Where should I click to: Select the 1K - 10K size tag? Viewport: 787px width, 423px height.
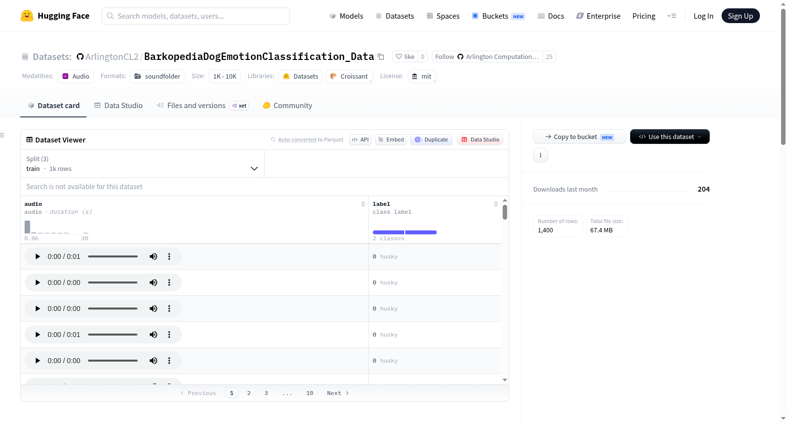pyautogui.click(x=225, y=76)
